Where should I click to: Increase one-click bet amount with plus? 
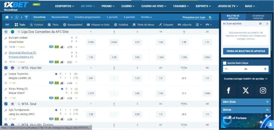(265, 69)
